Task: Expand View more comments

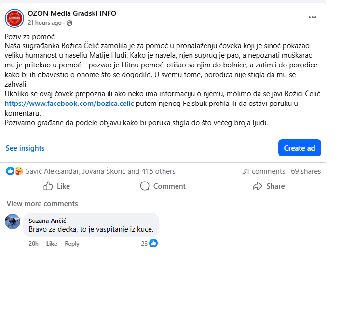Action: pyautogui.click(x=42, y=204)
